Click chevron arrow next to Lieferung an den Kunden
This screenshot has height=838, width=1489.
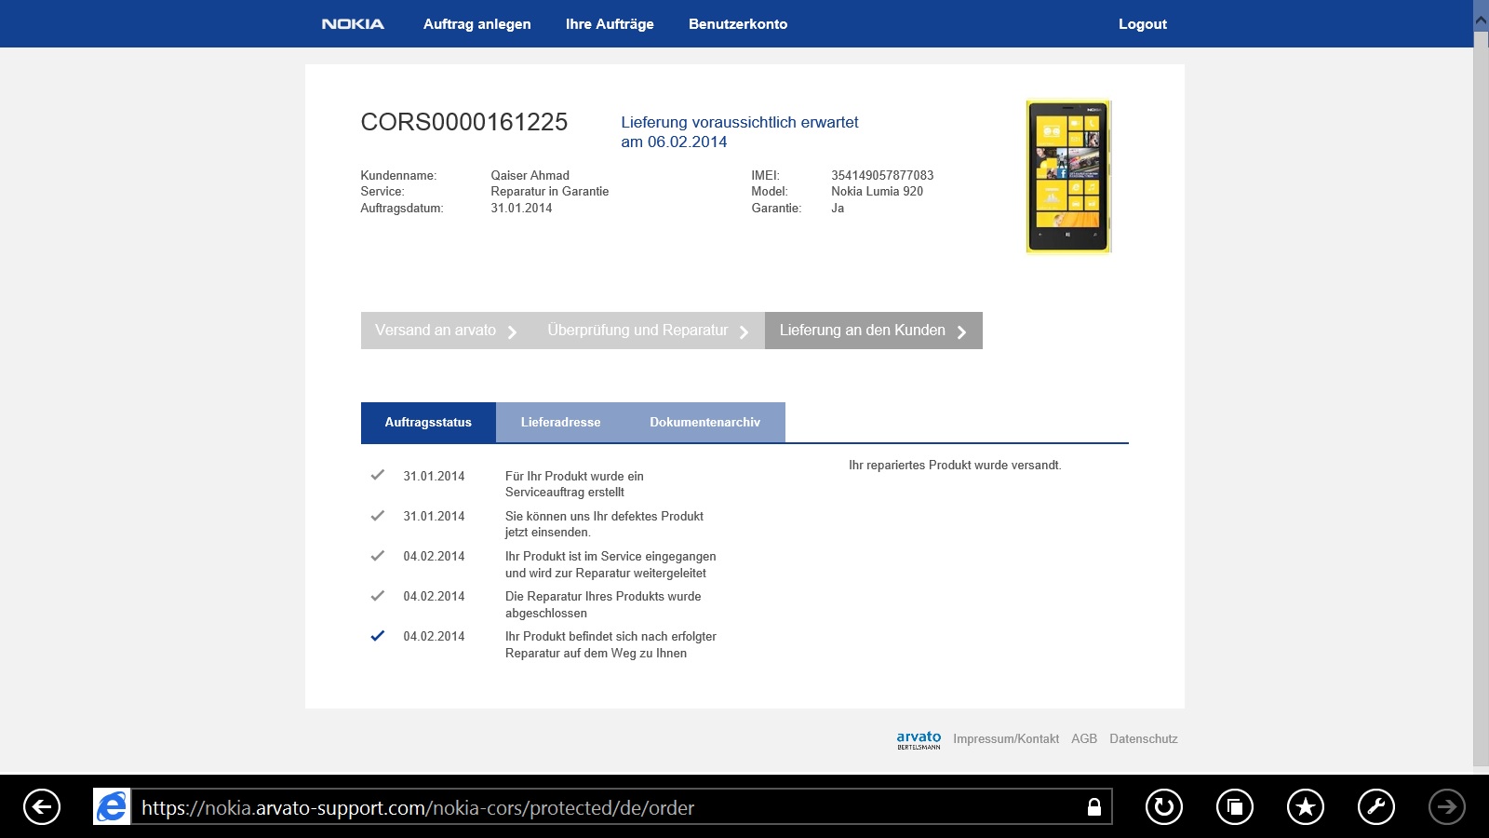pyautogui.click(x=961, y=332)
